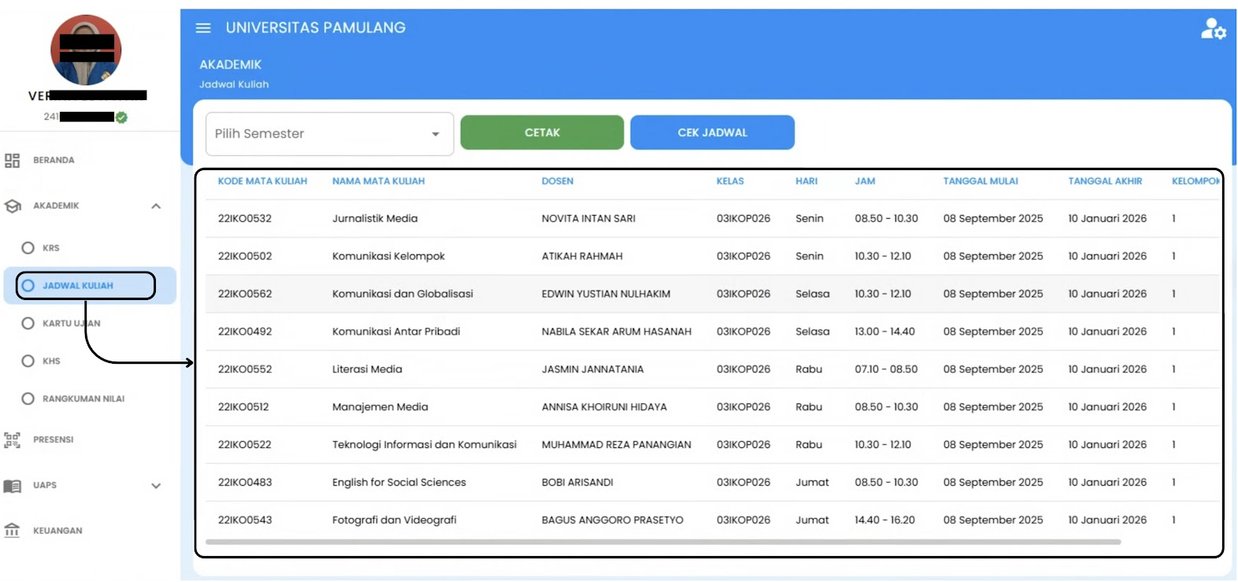
Task: Select the Rangkuman Nilai radio option
Action: [28, 399]
